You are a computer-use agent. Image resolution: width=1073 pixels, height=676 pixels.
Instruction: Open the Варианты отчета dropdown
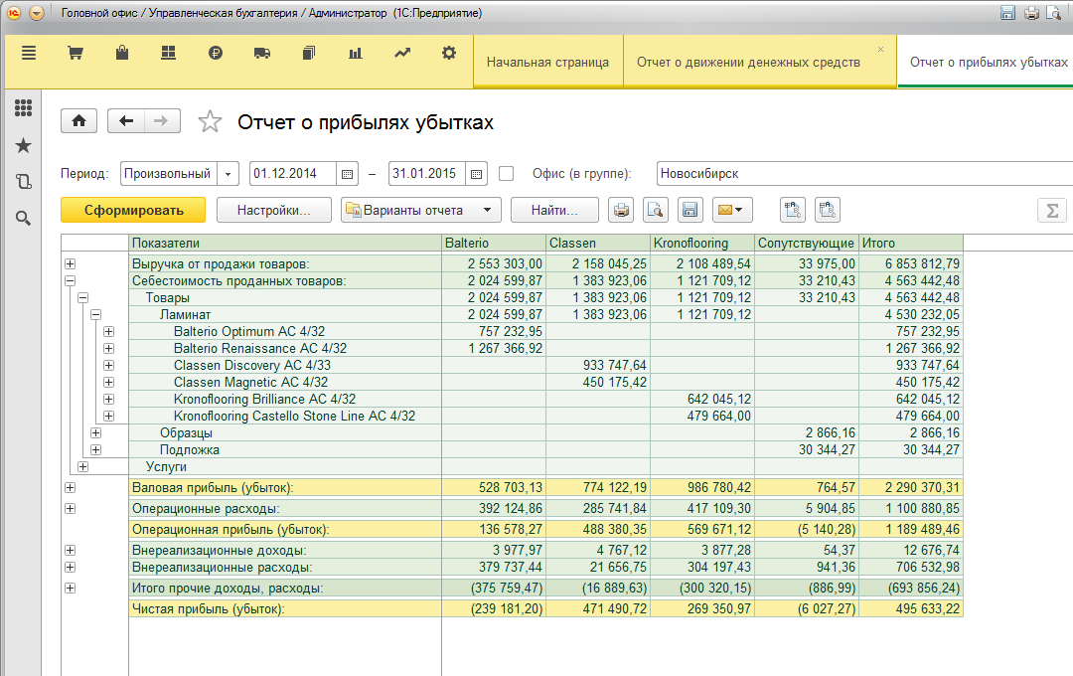421,210
